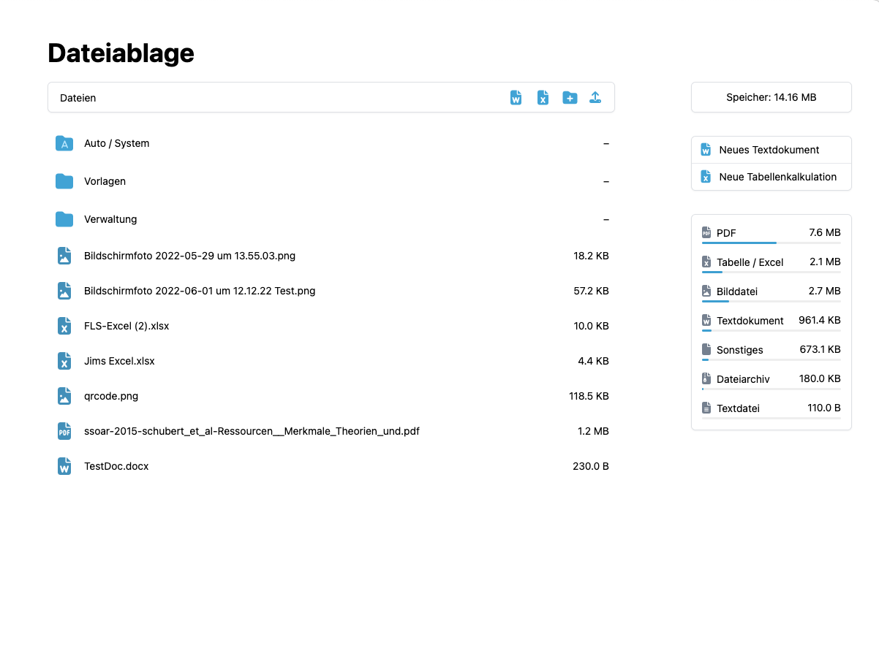Select Neue Tabellenkalkulation in the side panel
The image size is (879, 659).
point(777,177)
